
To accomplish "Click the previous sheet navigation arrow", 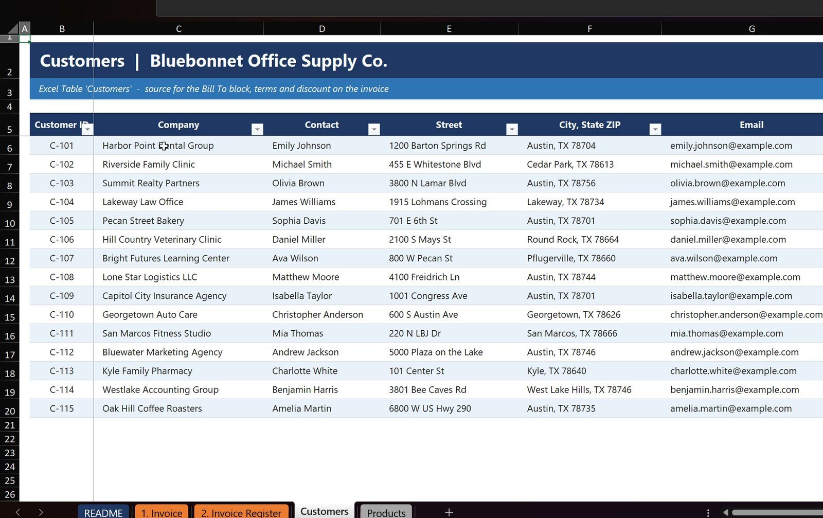I will click(x=18, y=512).
